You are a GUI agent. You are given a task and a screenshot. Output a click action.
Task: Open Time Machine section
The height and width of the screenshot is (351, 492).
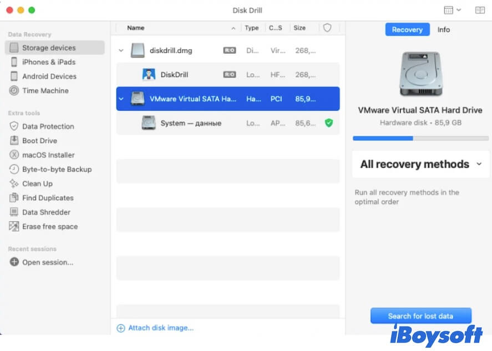[45, 90]
